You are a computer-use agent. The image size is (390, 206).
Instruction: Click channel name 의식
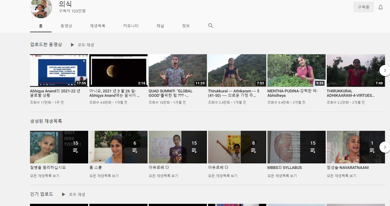[65, 4]
